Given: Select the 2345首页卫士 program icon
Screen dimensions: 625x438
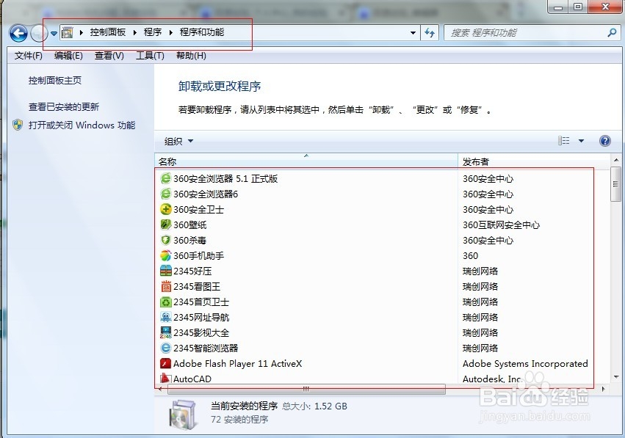Looking at the screenshot, I should pyautogui.click(x=166, y=302).
